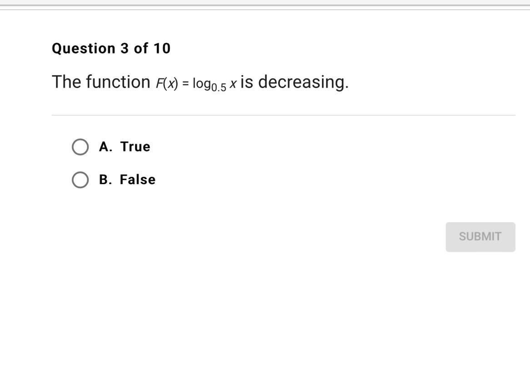Click the number '3' in the heading
The width and height of the screenshot is (530, 370).
(x=125, y=48)
